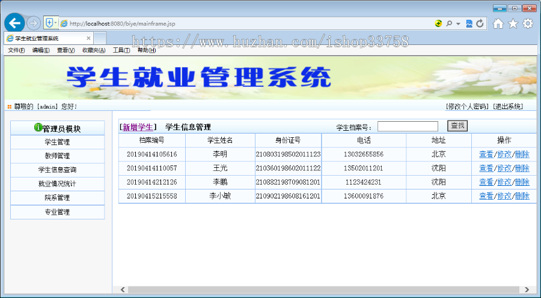
Task: Click the 新增学生 link
Action: click(138, 127)
